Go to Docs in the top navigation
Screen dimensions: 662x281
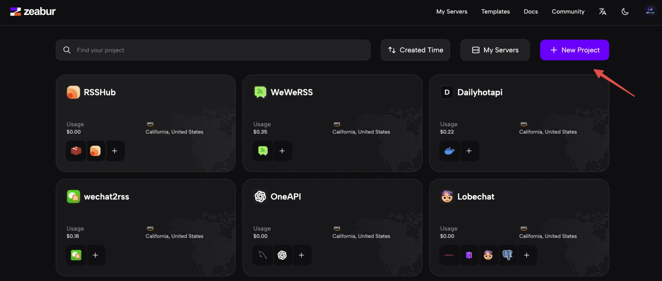click(x=530, y=12)
